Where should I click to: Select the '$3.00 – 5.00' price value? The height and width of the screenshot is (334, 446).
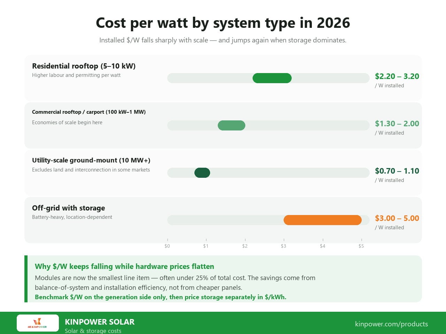click(397, 218)
